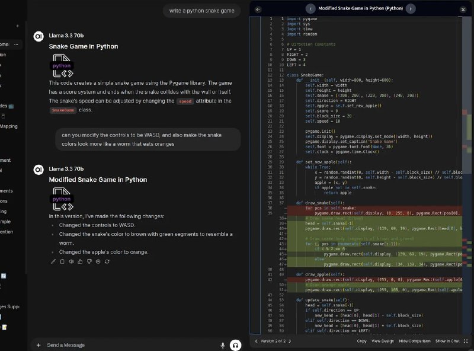This screenshot has width=474, height=351.
Task: Click the microphone icon to dictate a message
Action: (222, 344)
